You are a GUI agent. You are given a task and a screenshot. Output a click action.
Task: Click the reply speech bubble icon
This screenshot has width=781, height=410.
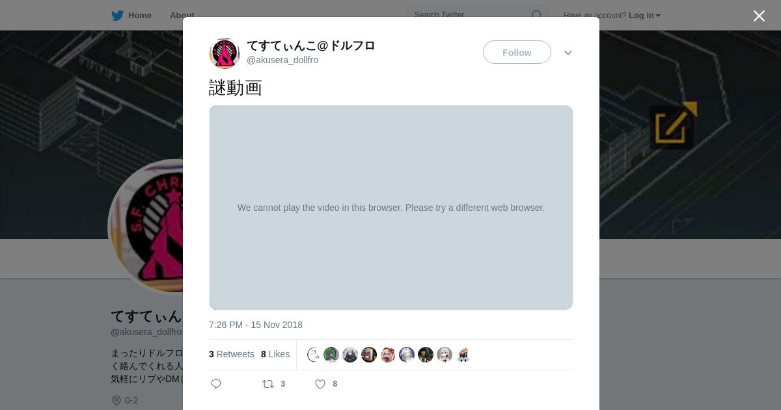point(216,384)
